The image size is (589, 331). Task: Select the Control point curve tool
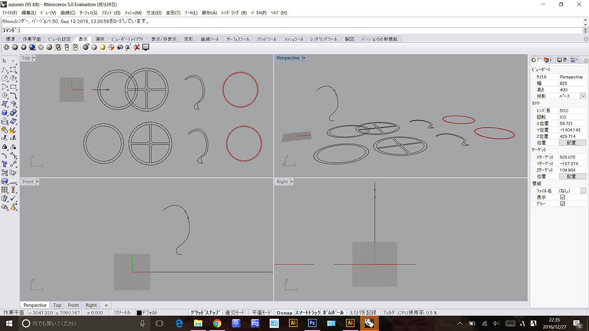tap(13, 69)
